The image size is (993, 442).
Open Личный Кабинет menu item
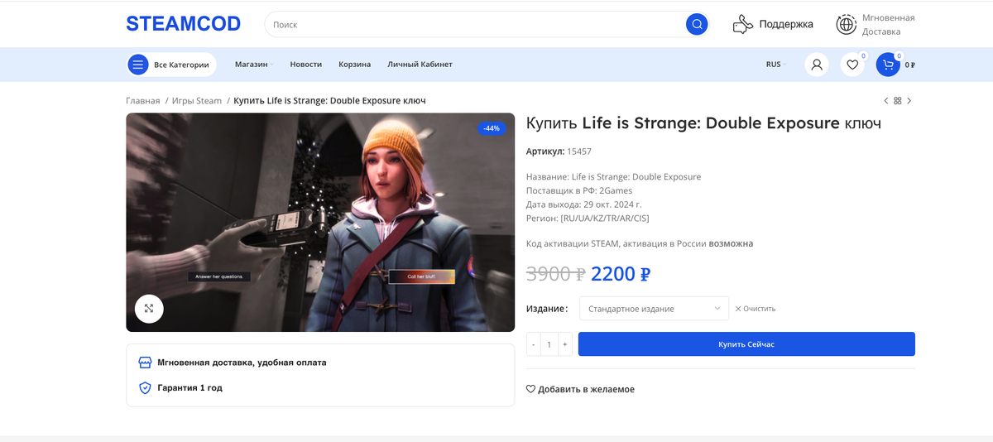[x=420, y=65]
